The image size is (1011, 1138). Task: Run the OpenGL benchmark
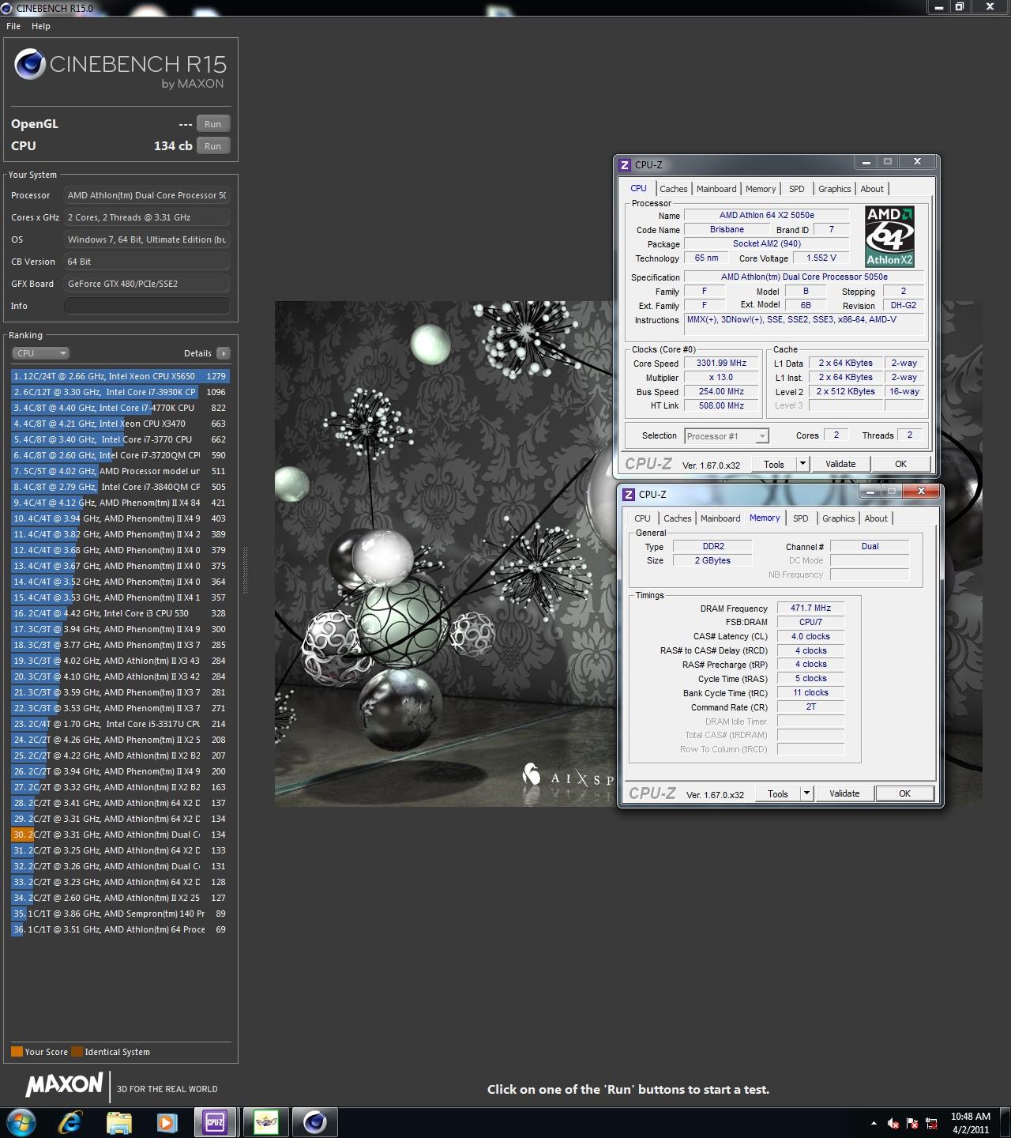213,124
